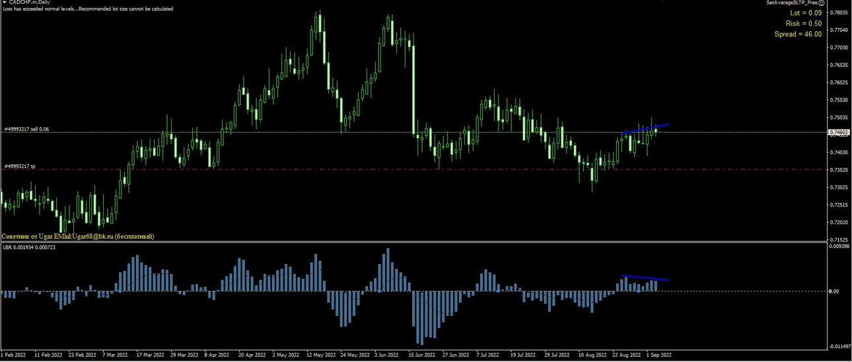Click the '1 Sep 2022' date label
The image size is (852, 362).
pyautogui.click(x=659, y=355)
